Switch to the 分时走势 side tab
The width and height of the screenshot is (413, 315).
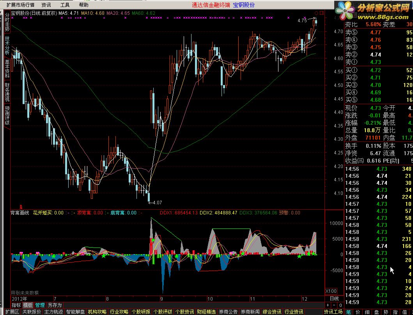tap(7, 22)
